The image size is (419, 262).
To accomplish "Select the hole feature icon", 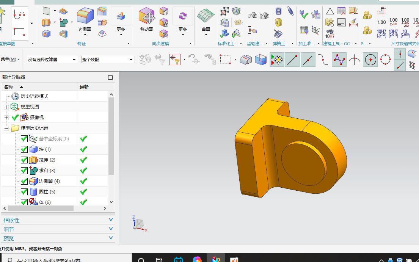I will 46,34.
